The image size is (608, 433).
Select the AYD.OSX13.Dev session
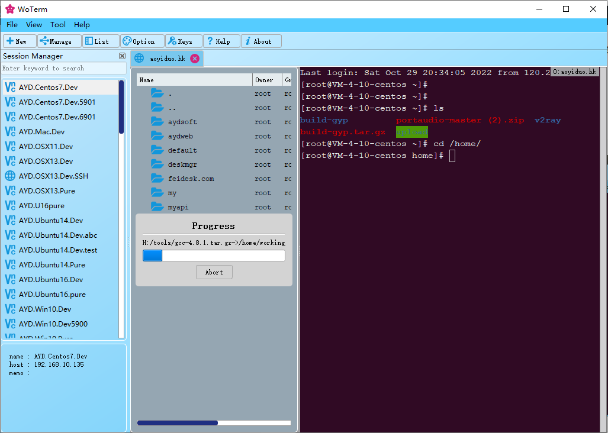(x=60, y=161)
